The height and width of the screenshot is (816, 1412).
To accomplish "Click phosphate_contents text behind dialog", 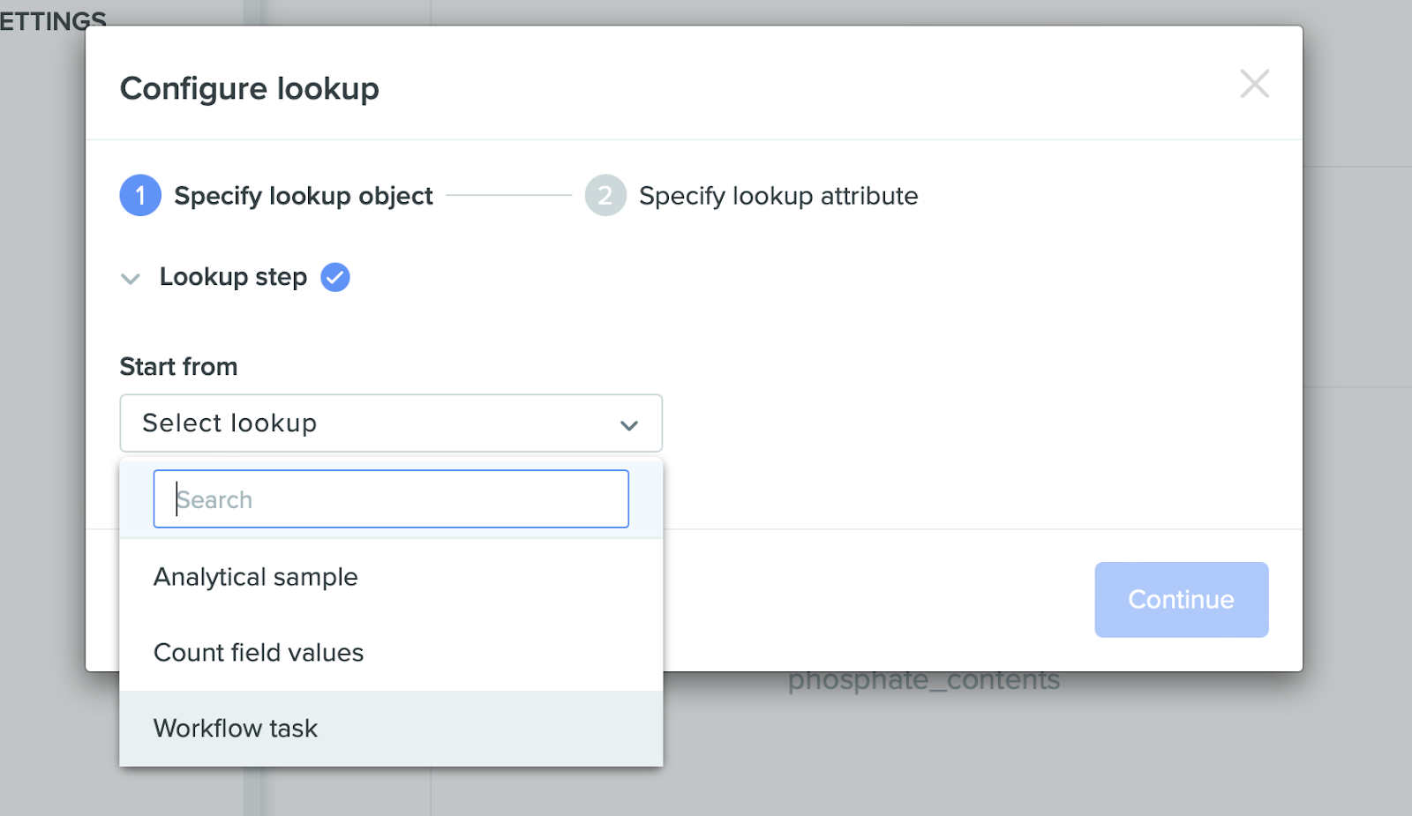I will tap(924, 682).
